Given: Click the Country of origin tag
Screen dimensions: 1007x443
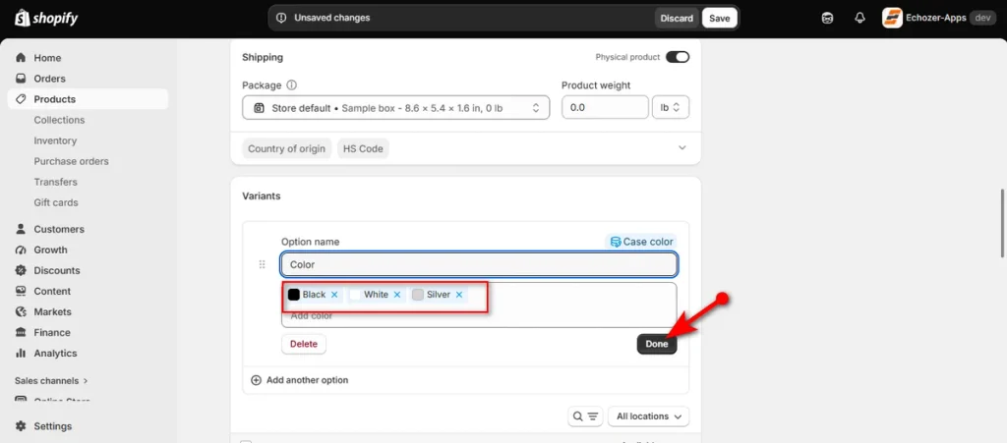Looking at the screenshot, I should click(x=286, y=148).
